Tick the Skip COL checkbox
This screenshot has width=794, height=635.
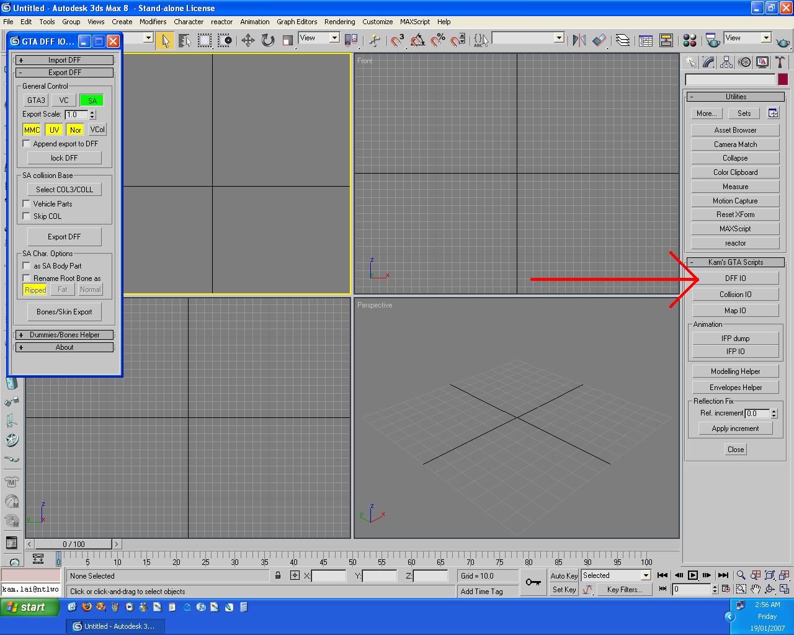[x=27, y=216]
